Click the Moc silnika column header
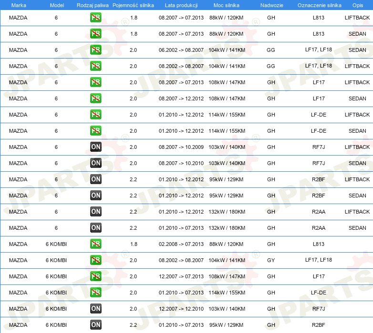The image size is (373, 333). [227, 5]
